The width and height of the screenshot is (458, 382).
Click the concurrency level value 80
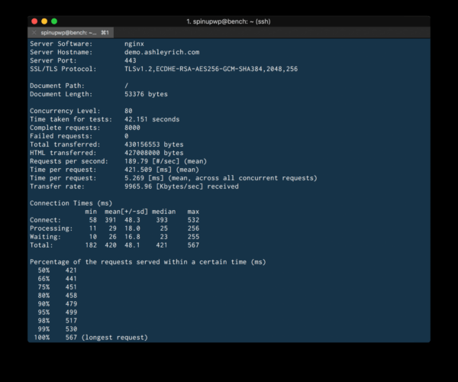(128, 112)
